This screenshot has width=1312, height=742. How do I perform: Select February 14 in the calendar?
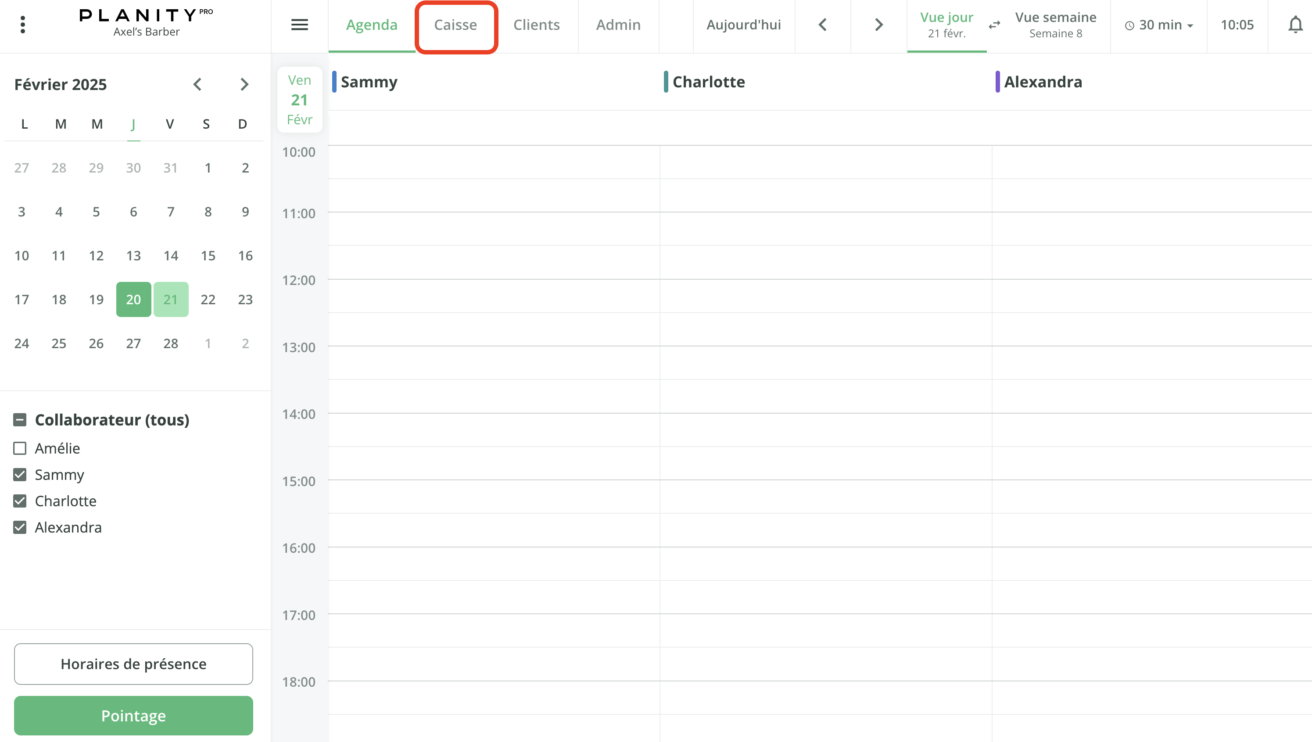tap(171, 256)
